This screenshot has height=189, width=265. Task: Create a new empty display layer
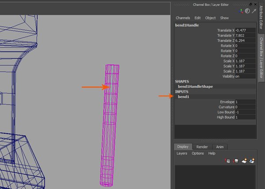click(244, 161)
